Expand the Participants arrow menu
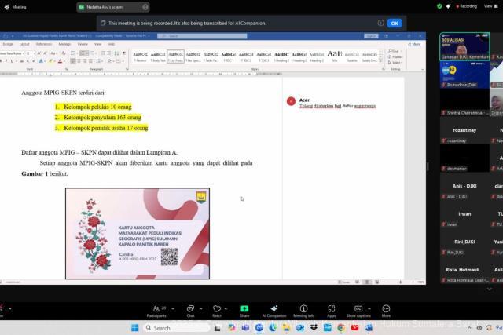 pyautogui.click(x=172, y=307)
